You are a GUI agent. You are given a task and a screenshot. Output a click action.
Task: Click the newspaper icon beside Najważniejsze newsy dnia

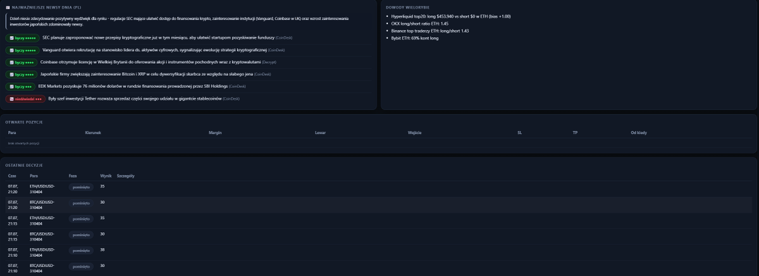[x=7, y=7]
